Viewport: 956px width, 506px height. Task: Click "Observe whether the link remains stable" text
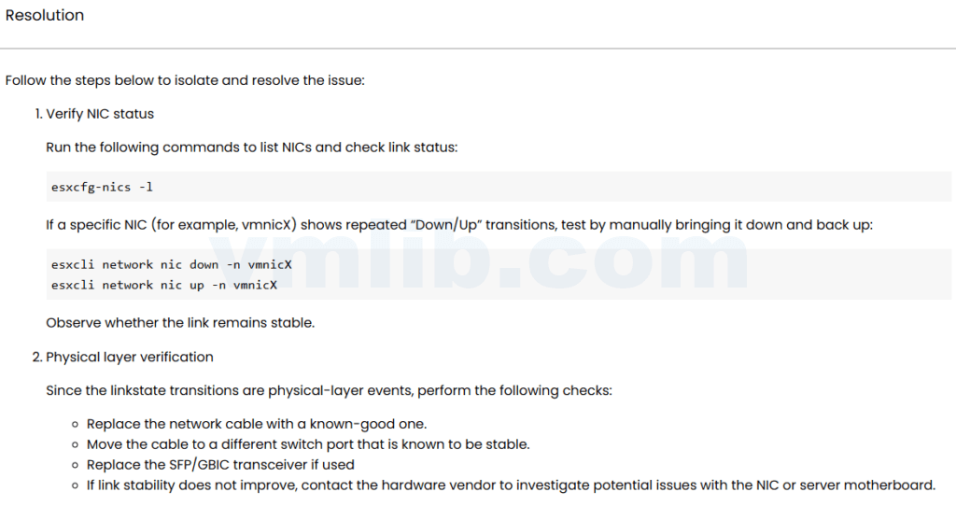coord(180,323)
